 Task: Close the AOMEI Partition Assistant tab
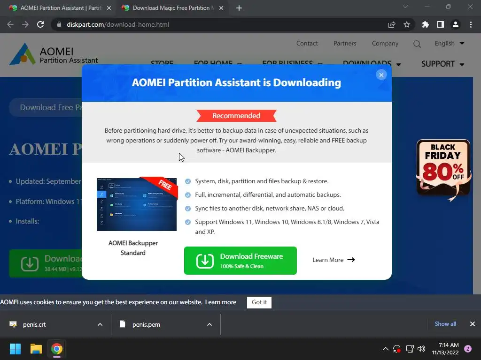(109, 8)
